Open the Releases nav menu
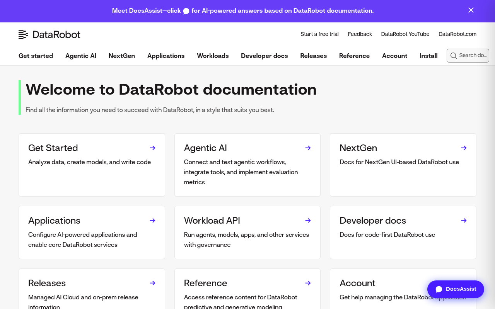This screenshot has height=309, width=495. (314, 56)
